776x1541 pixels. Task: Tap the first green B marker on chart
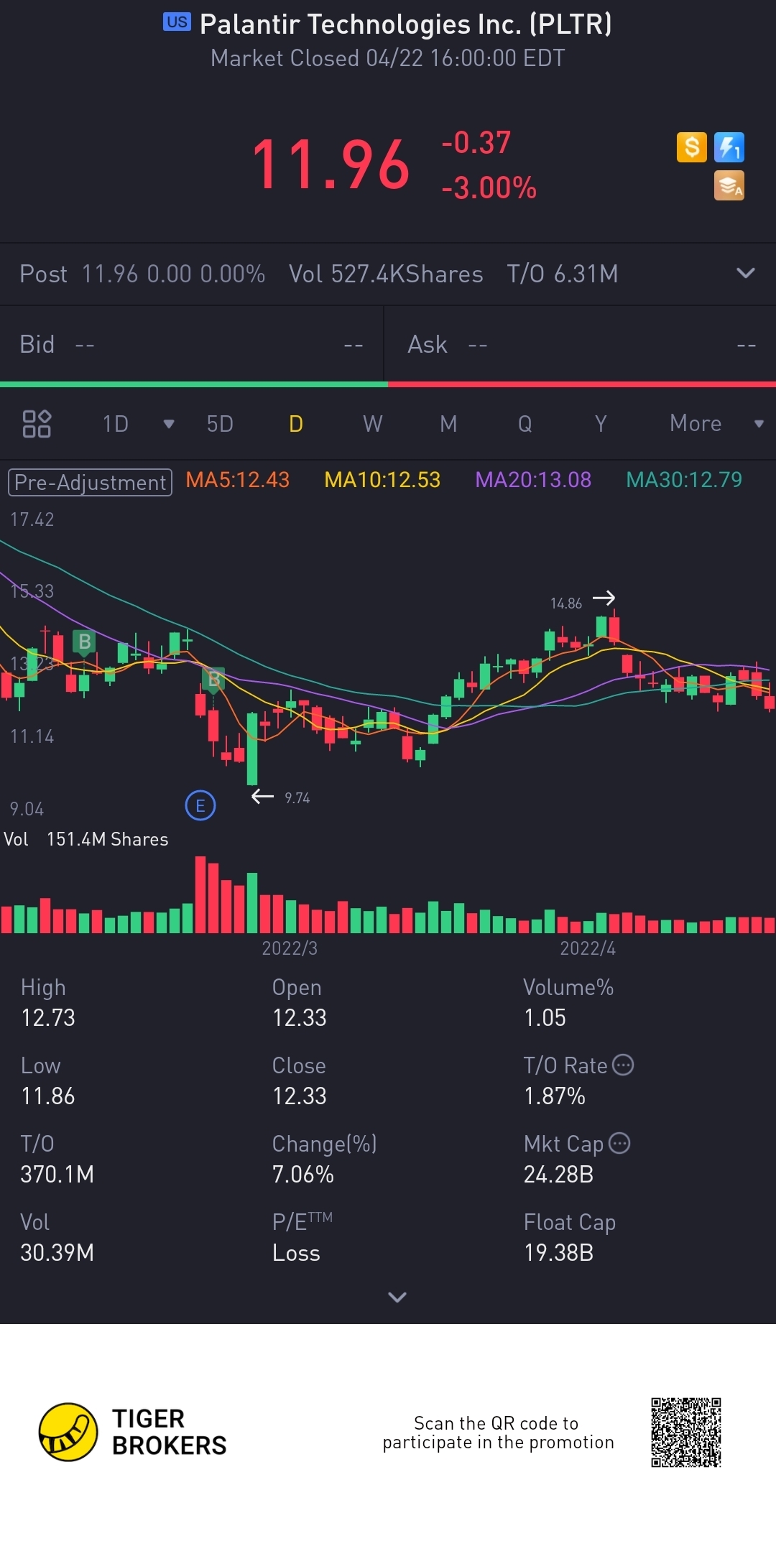85,642
